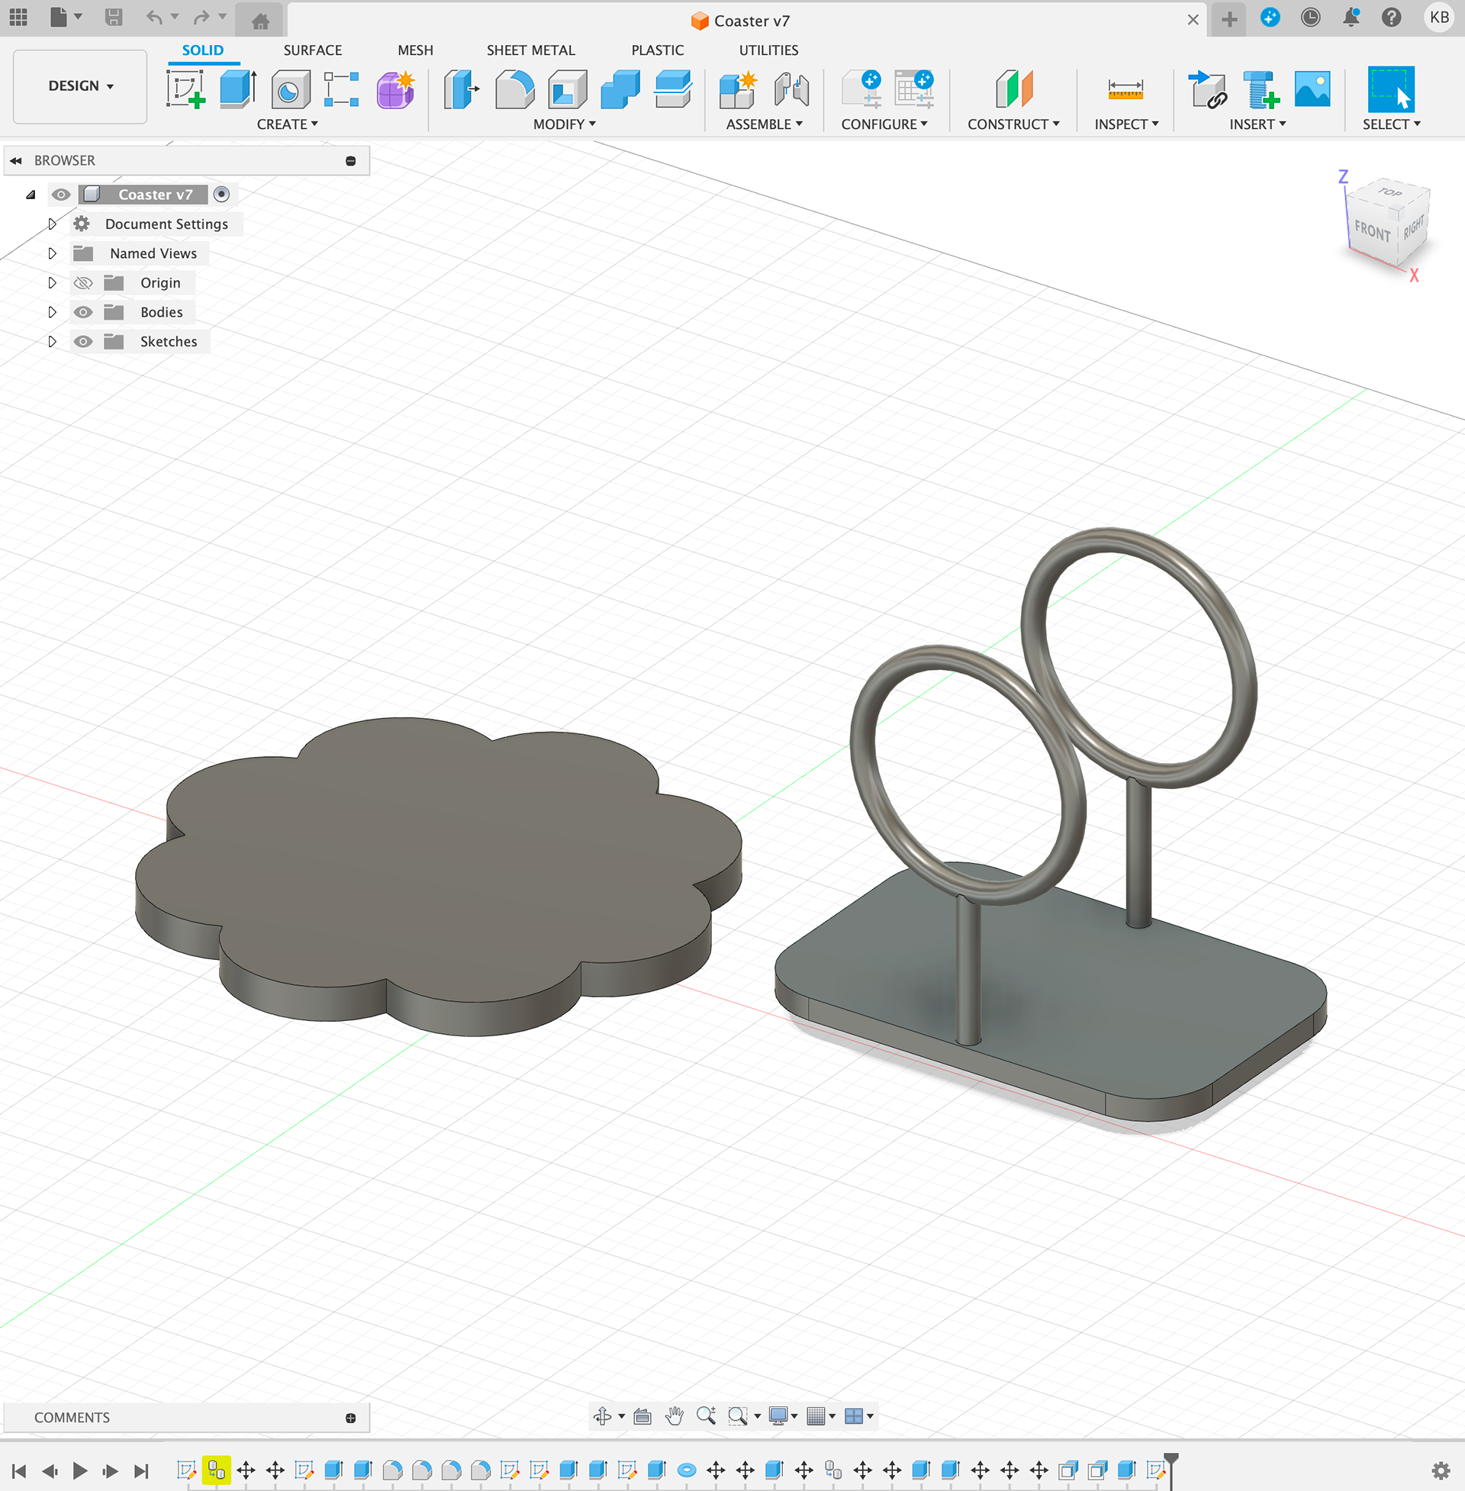1465x1491 pixels.
Task: Hide the Bodies folder visibility
Action: click(x=83, y=312)
